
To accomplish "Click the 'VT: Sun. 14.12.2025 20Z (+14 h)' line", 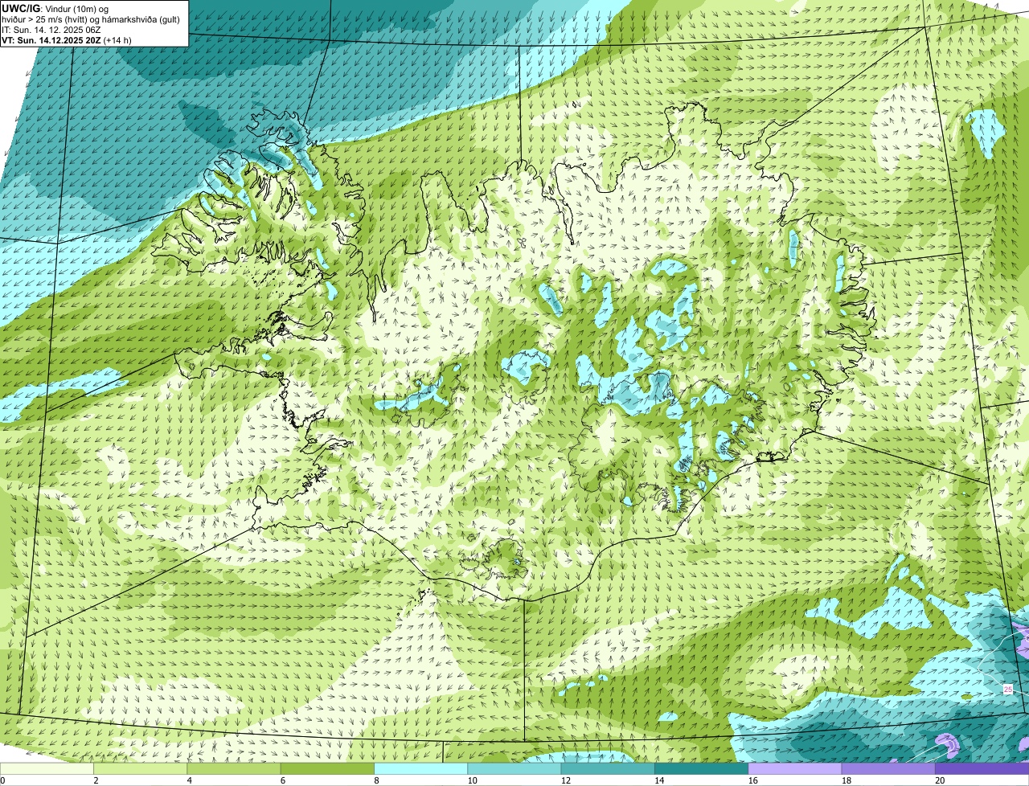I will (x=67, y=39).
